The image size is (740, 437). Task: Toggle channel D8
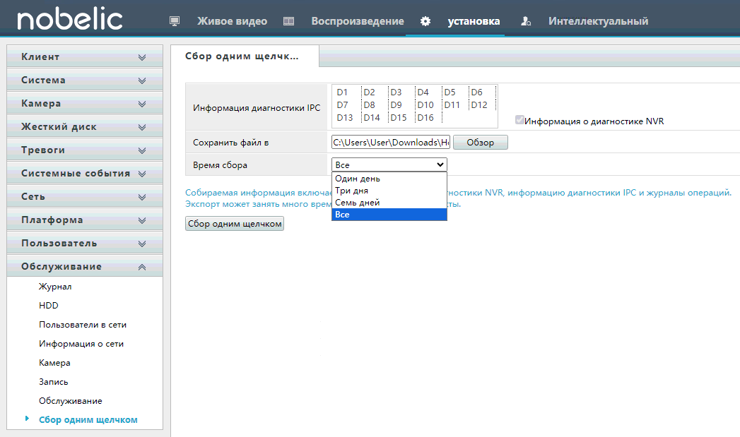[x=369, y=105]
